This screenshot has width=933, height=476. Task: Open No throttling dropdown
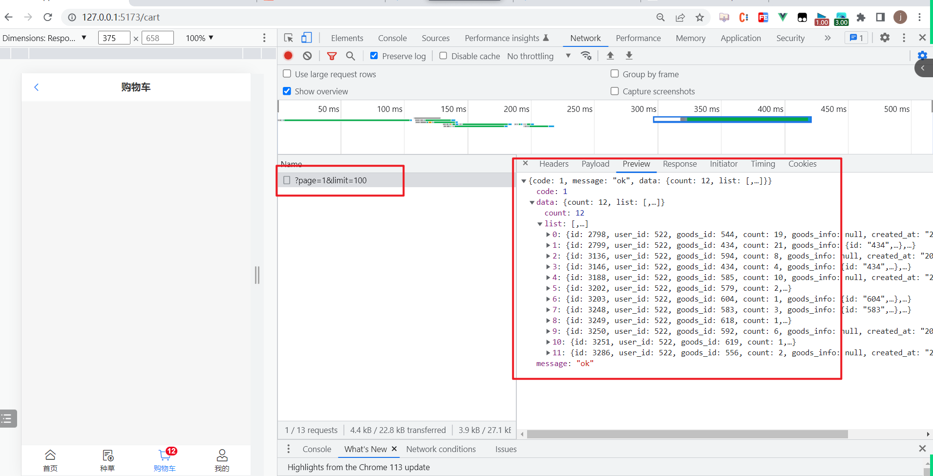(x=539, y=56)
